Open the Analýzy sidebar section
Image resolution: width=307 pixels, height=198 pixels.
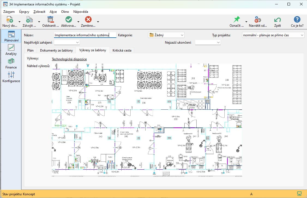coord(11,50)
